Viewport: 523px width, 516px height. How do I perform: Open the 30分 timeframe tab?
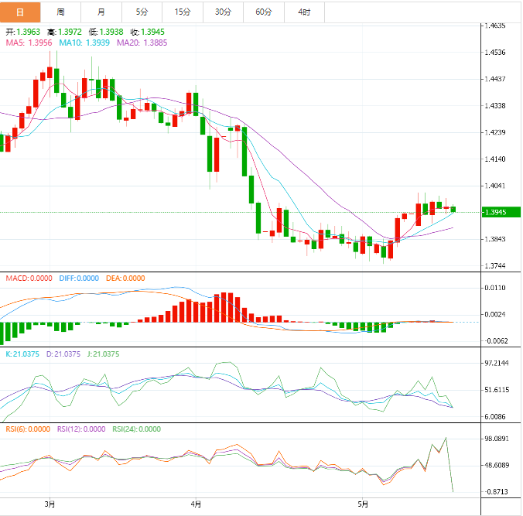coord(223,12)
